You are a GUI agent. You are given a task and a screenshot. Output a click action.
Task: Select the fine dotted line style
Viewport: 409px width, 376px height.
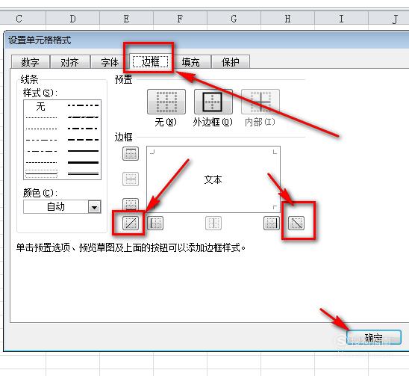click(41, 117)
